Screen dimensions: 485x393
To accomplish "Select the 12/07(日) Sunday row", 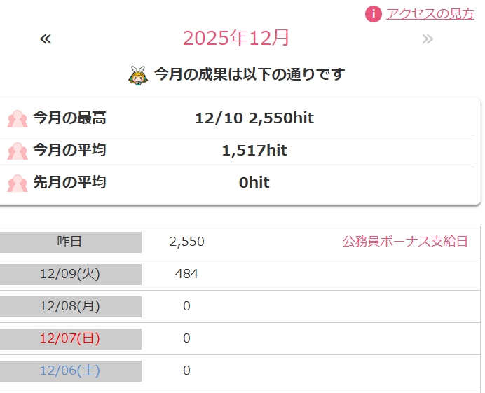I will 70,338.
